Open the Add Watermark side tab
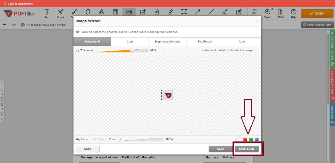 coord(332,85)
